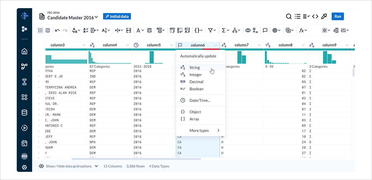Click the eyedropper icon in header
The width and height of the screenshot is (372, 180).
click(324, 16)
